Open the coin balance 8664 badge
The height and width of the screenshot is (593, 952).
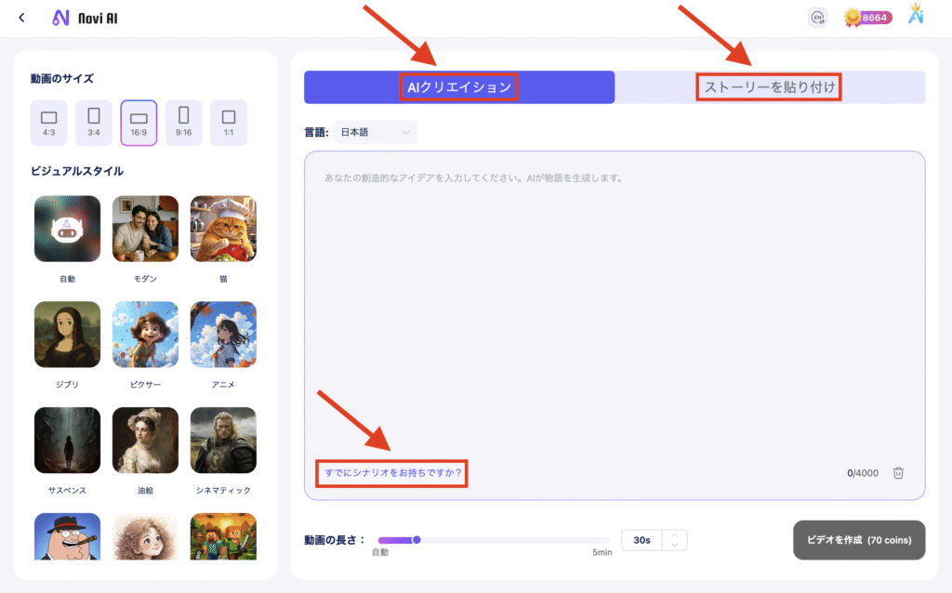click(866, 18)
